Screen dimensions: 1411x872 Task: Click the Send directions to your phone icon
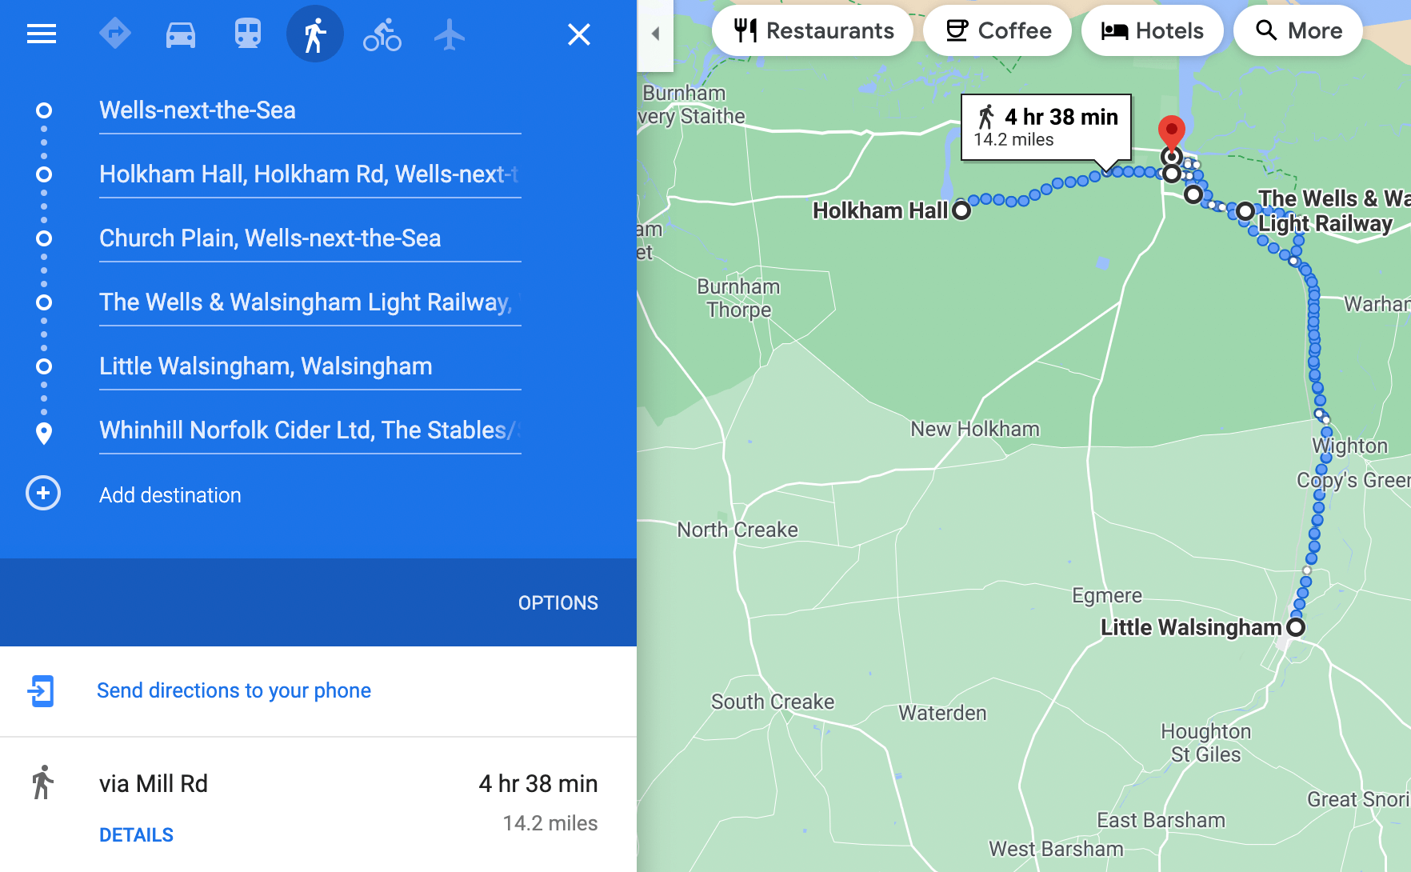[x=42, y=690]
